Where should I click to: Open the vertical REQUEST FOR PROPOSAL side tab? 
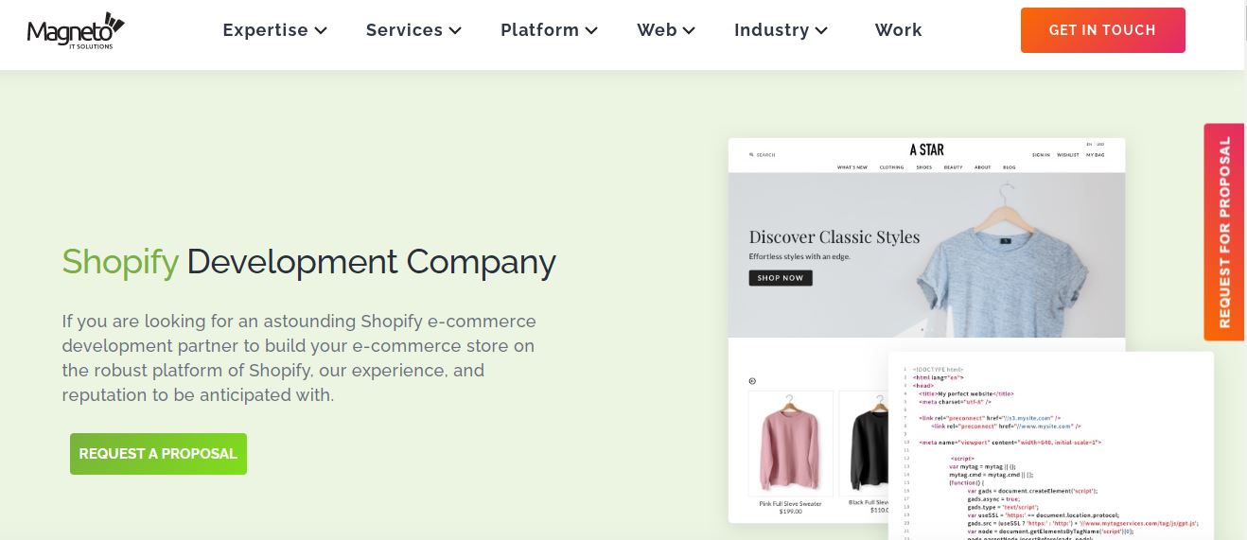pos(1224,232)
